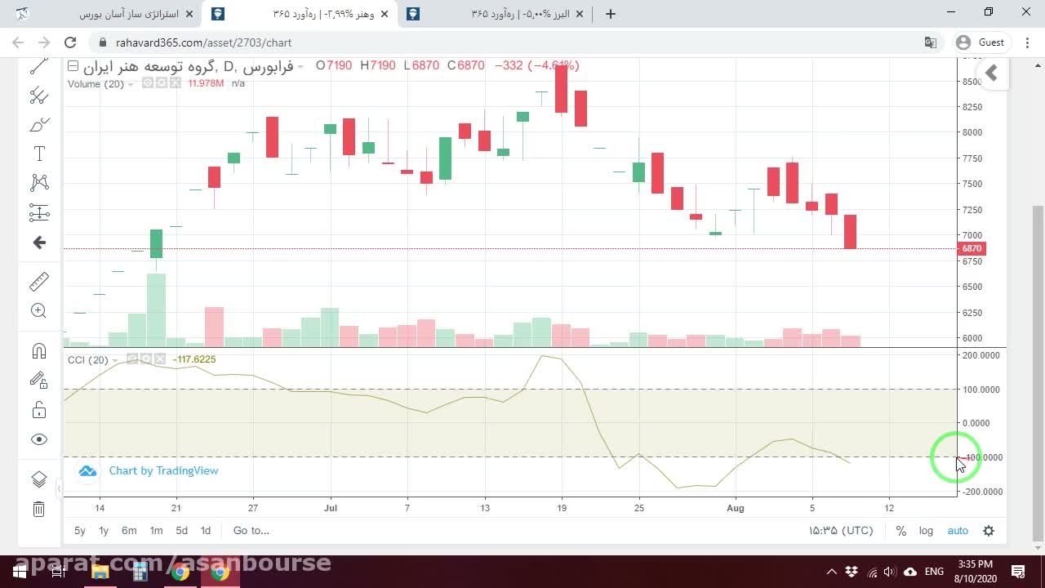
Task: Open the Calculator taskbar app
Action: (x=140, y=572)
